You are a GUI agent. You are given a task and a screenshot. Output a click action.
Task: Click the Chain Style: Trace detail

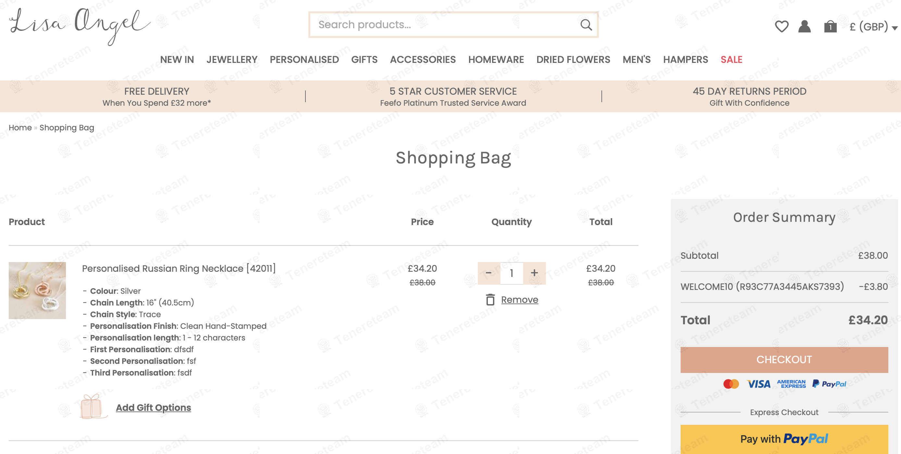tap(125, 314)
